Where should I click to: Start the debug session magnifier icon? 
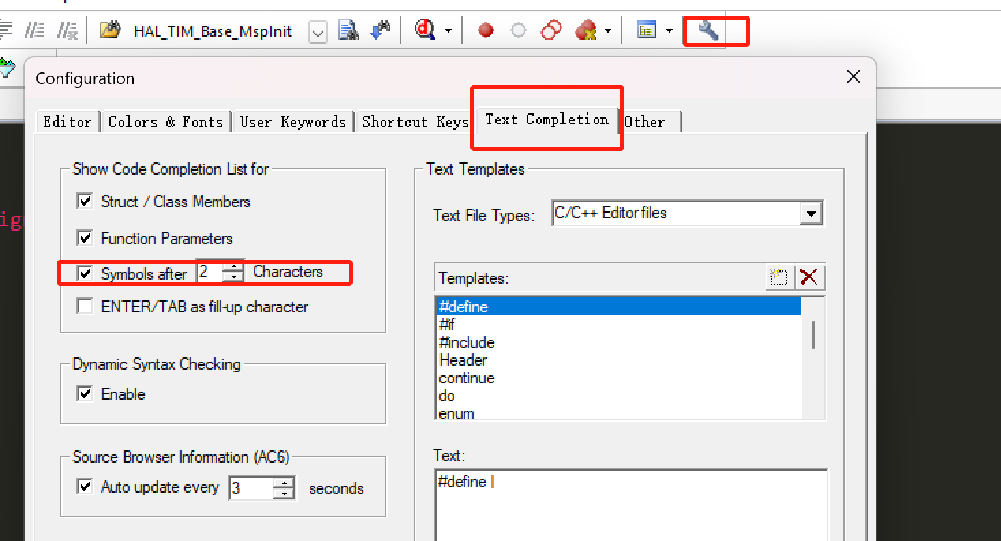point(426,30)
